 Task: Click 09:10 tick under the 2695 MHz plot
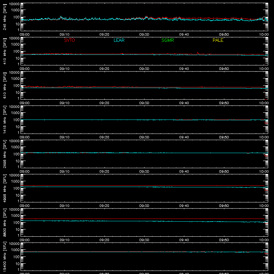(x=64, y=172)
